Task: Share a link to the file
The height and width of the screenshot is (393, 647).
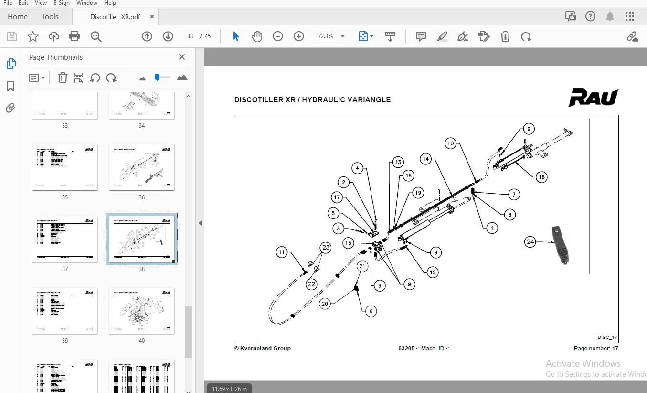Action: [633, 36]
